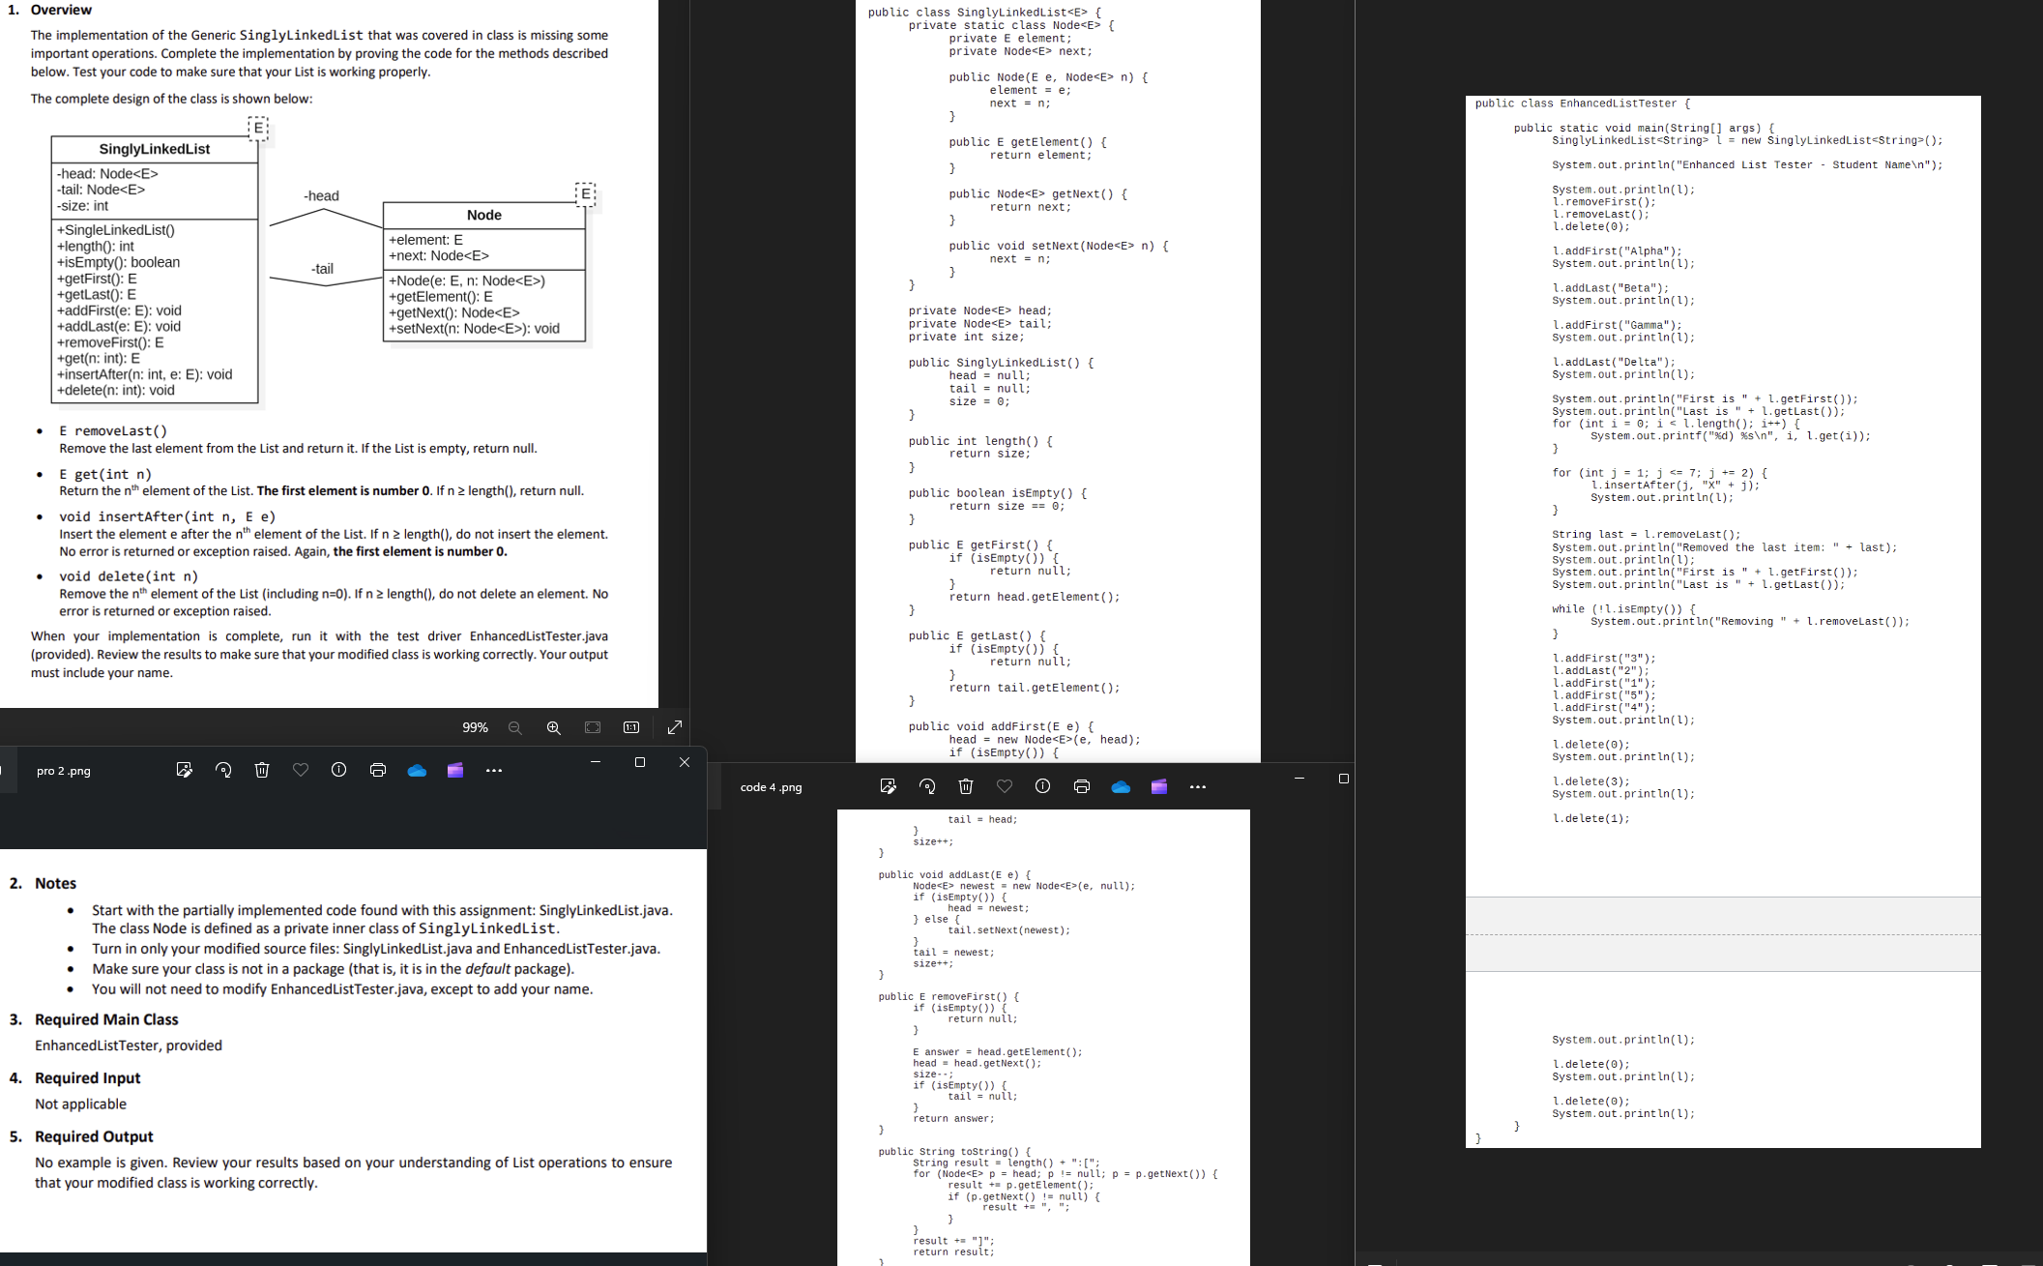
Task: Print pro 2.png
Action: (378, 769)
